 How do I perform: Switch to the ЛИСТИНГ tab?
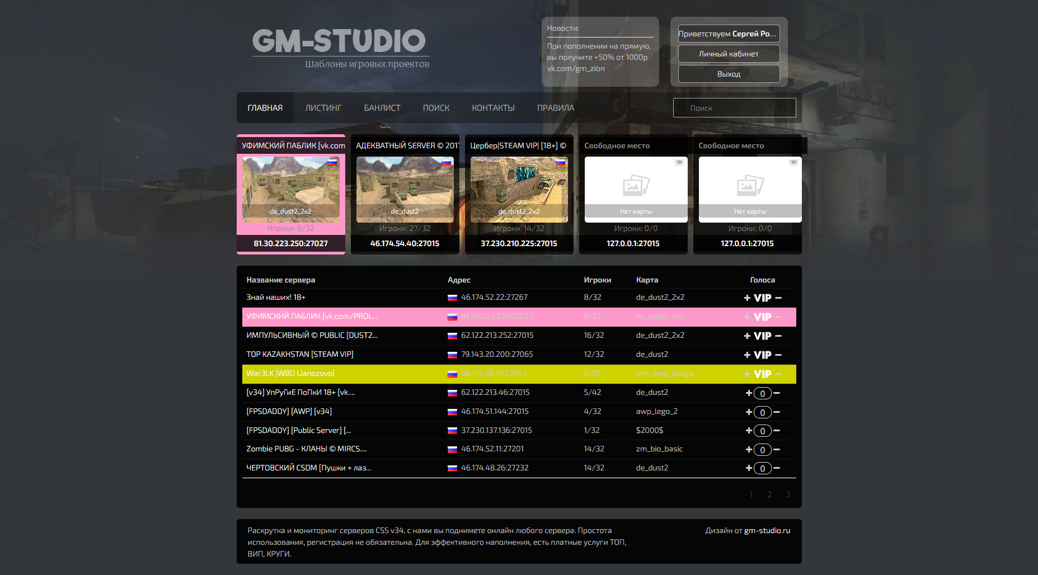coord(323,107)
